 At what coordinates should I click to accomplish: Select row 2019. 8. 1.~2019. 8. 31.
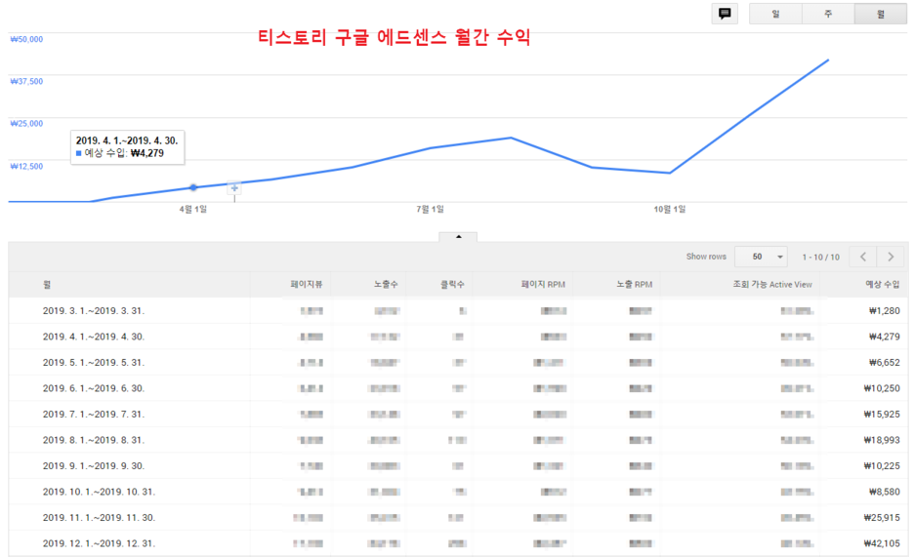point(458,440)
